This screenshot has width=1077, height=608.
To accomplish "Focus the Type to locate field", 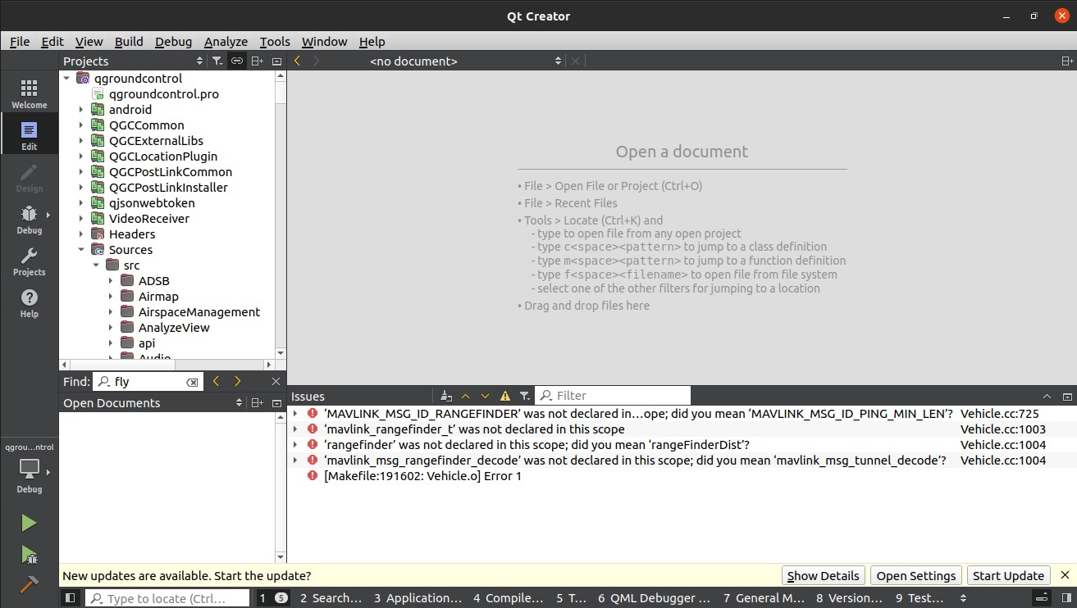I will coord(167,598).
